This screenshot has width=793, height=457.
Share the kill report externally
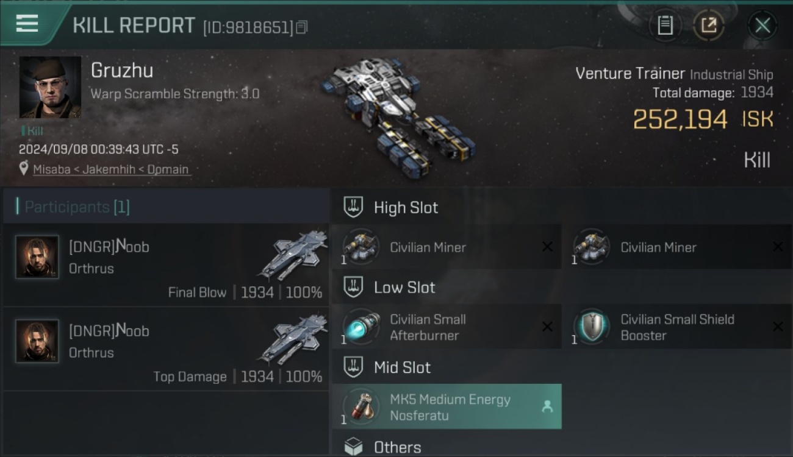709,26
